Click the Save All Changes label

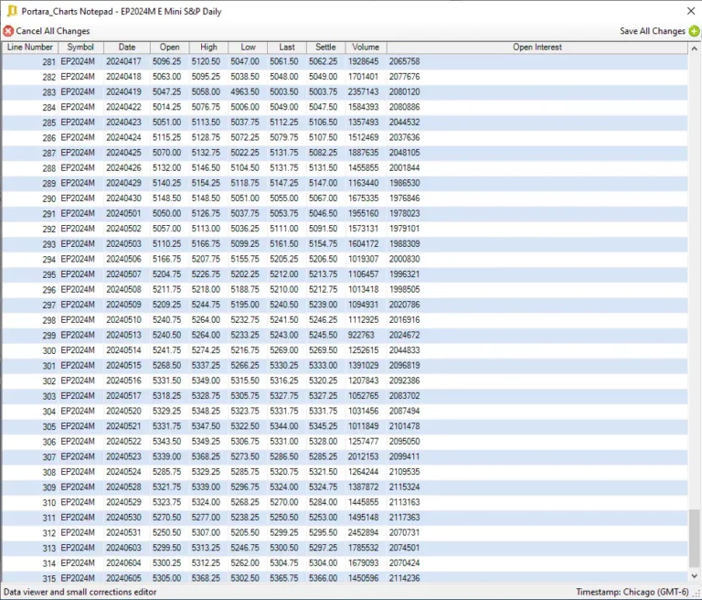[653, 31]
